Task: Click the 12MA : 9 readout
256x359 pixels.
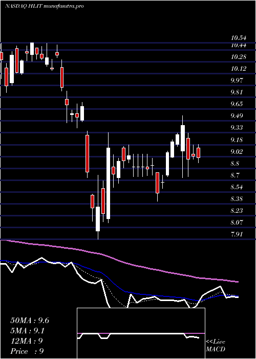Action: [x=27, y=341]
